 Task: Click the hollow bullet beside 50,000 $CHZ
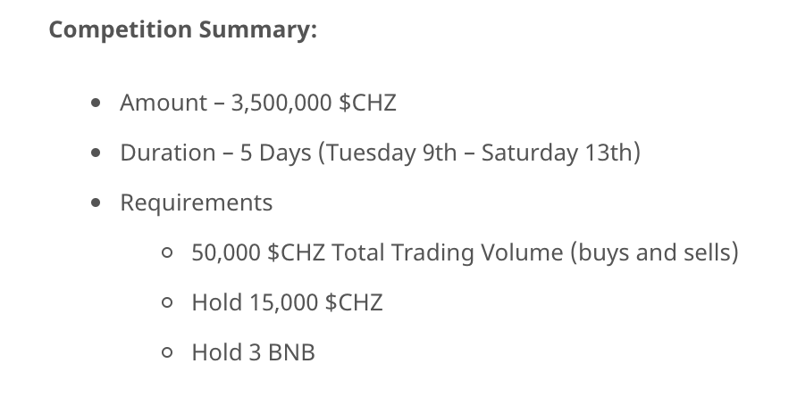click(167, 252)
